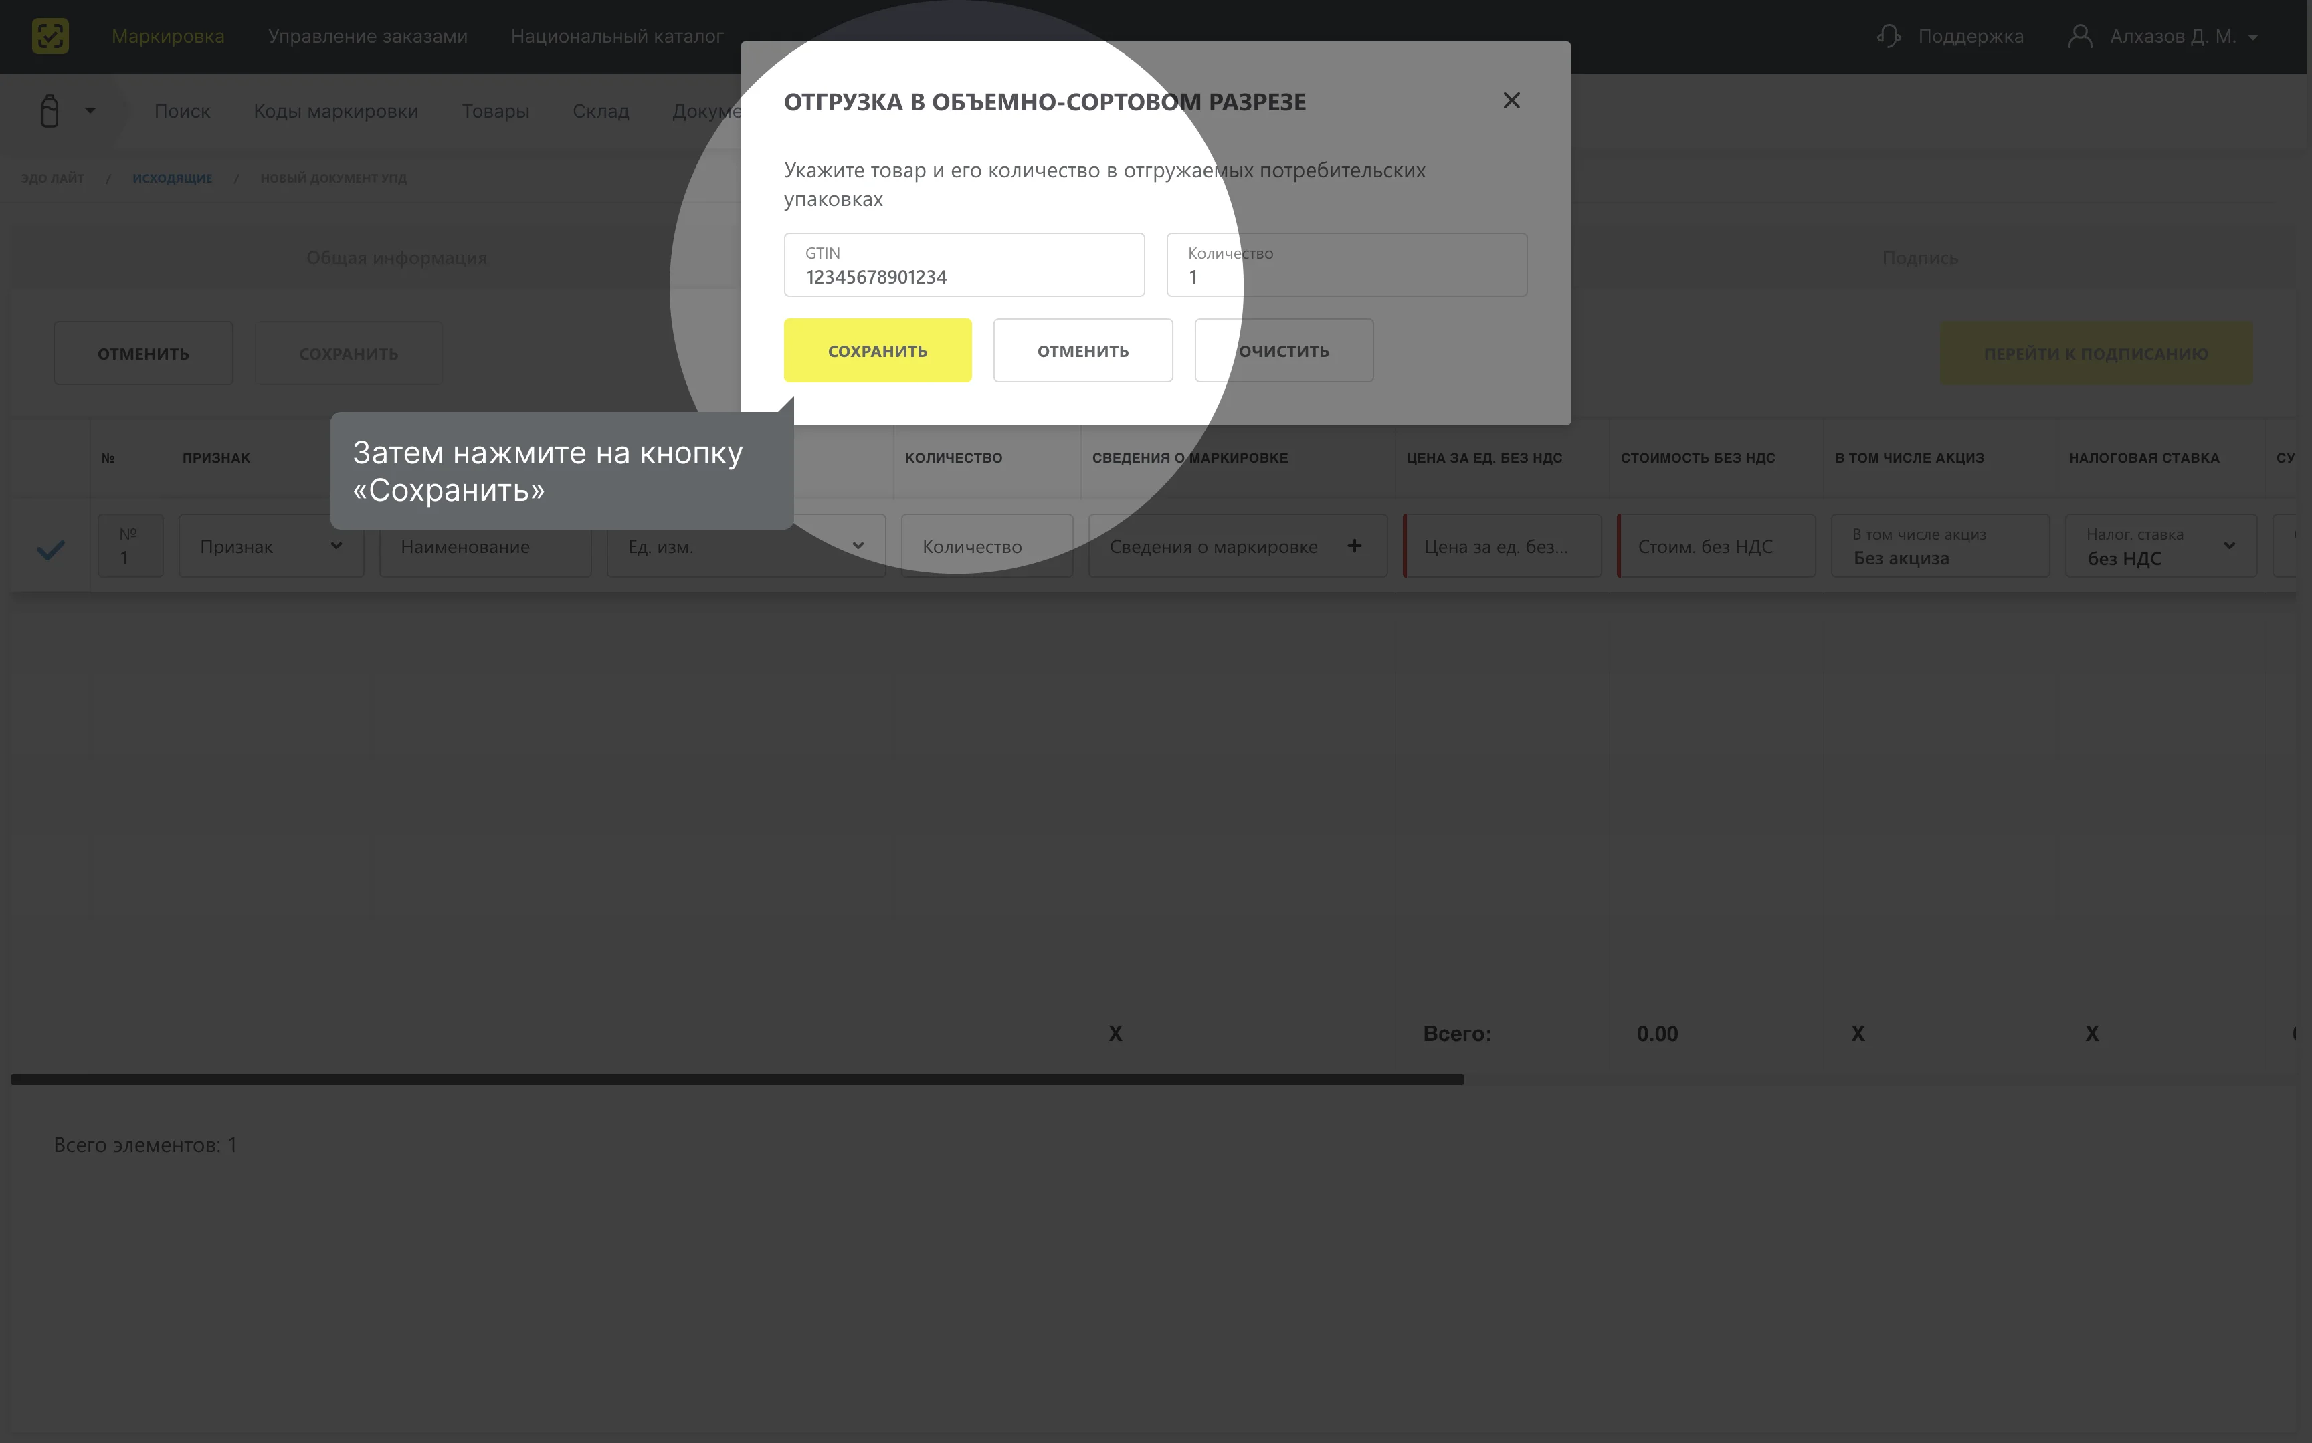Focus the GTIN input field

(964, 265)
